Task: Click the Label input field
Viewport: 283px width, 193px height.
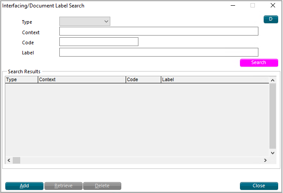Action: (159, 52)
